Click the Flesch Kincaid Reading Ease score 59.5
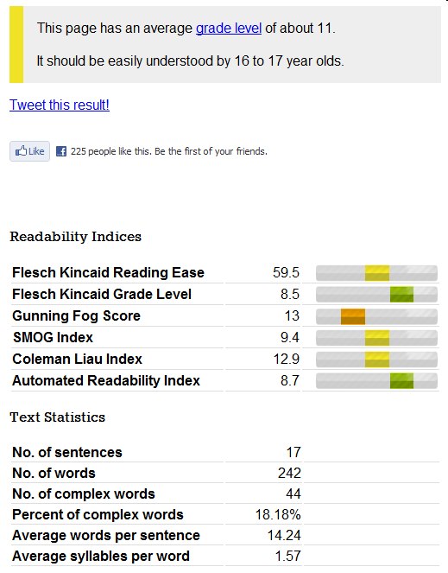Screen dimensions: 448x573 pyautogui.click(x=286, y=272)
